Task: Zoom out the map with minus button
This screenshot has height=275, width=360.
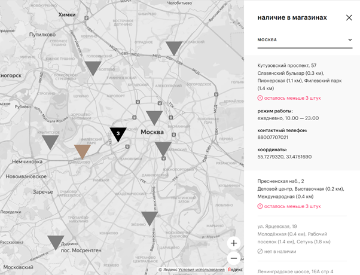Action: (234, 258)
